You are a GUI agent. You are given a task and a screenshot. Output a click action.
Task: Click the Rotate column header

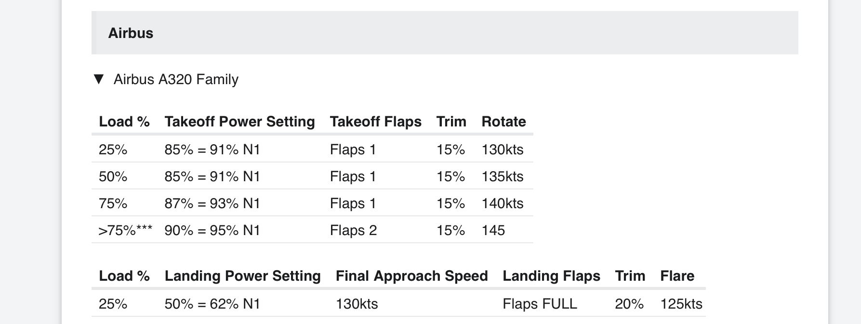(x=503, y=122)
